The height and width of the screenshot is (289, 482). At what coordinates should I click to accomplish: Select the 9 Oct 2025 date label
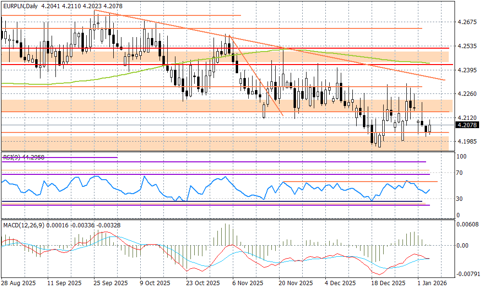(x=155, y=284)
